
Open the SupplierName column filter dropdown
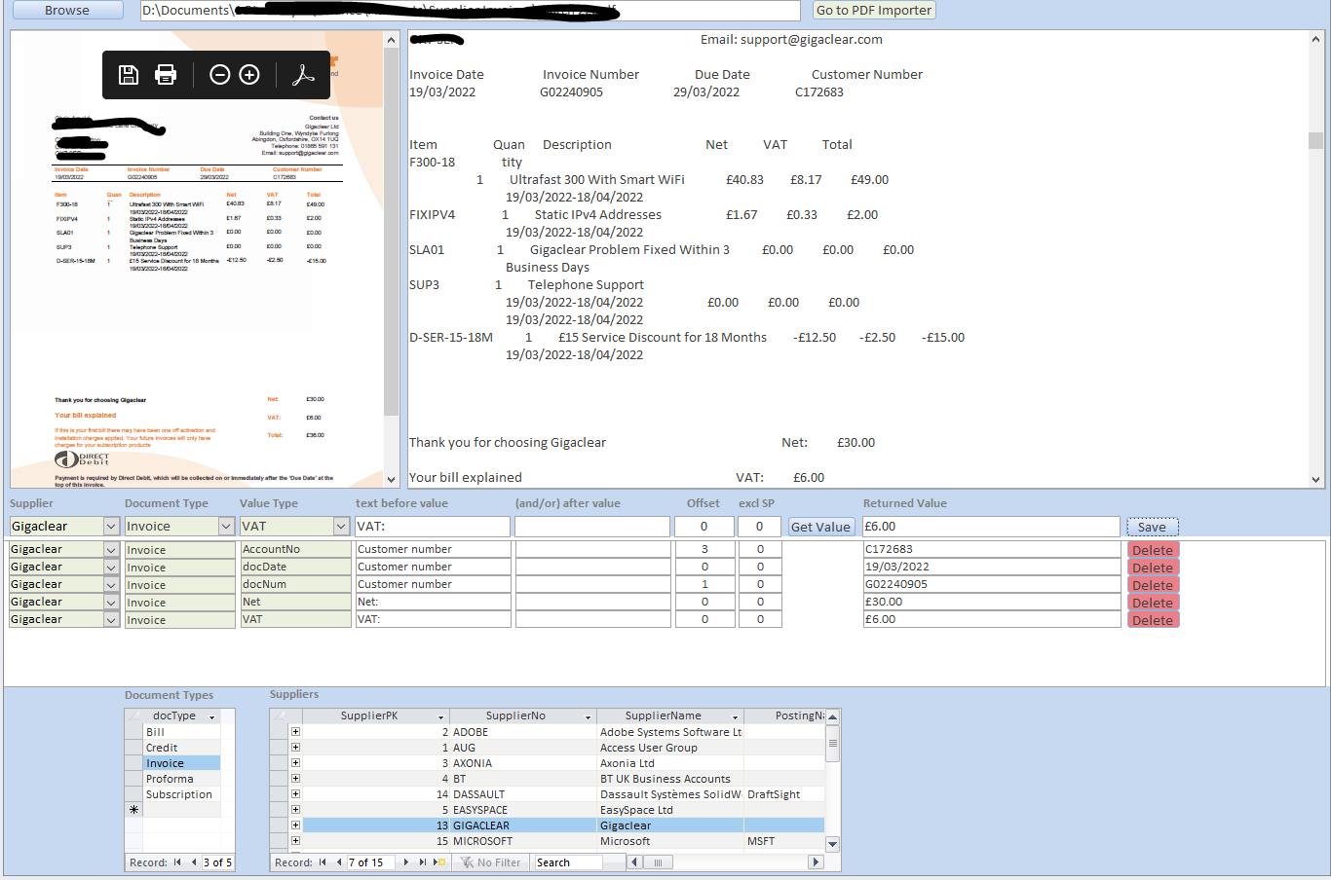point(736,716)
